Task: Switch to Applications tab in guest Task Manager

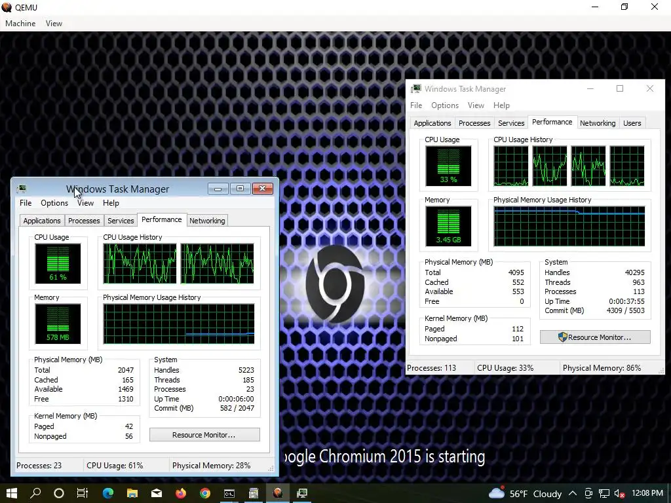Action: [42, 221]
